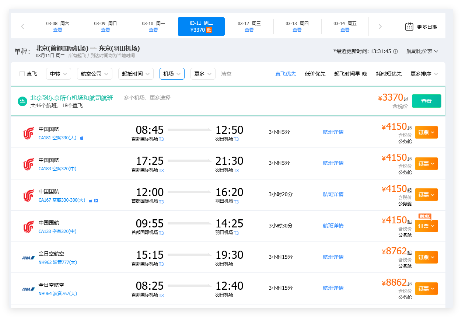
Task: Click the banner title 北京到东京所有机场和航司航班
Action: pos(71,98)
